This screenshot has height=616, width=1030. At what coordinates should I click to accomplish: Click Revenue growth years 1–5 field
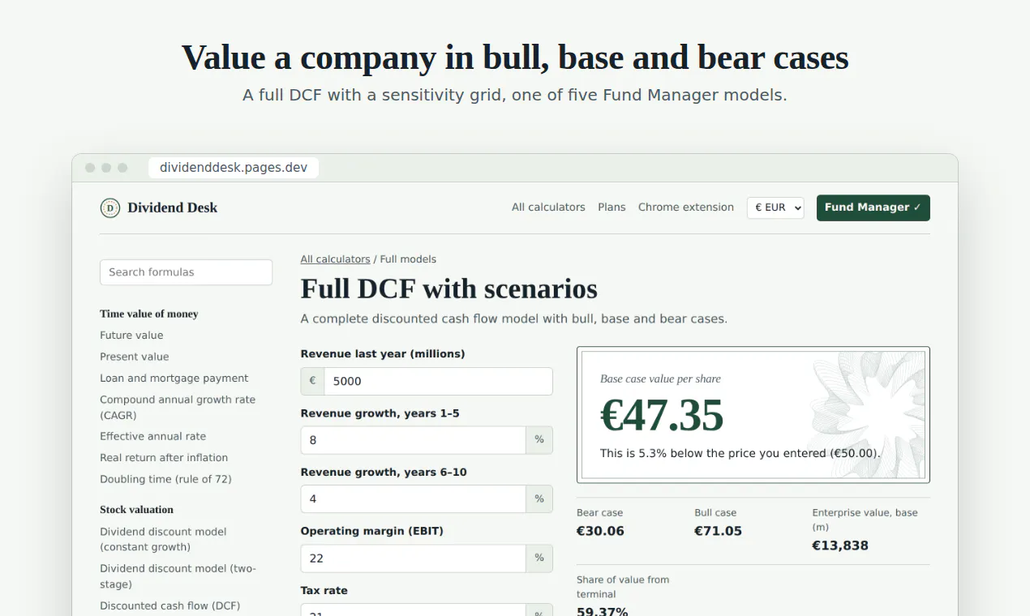(414, 440)
